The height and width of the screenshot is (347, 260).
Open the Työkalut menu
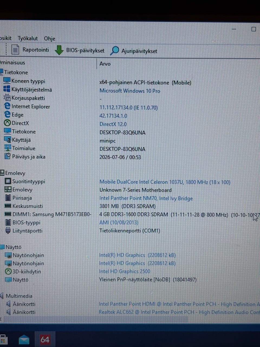[28, 38]
